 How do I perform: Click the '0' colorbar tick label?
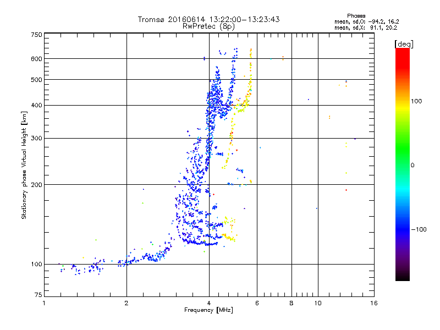point(413,166)
